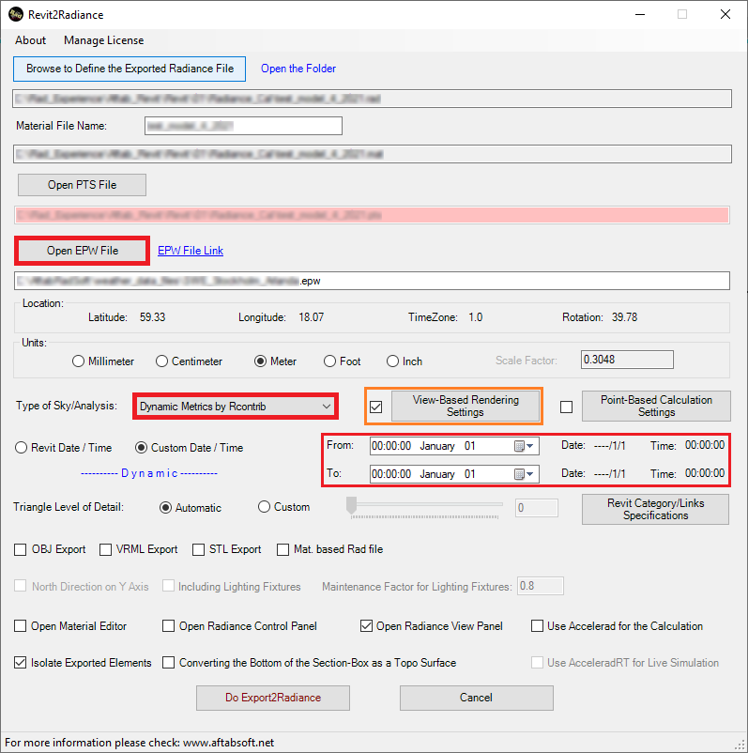Click the Open the Folder link

298,69
